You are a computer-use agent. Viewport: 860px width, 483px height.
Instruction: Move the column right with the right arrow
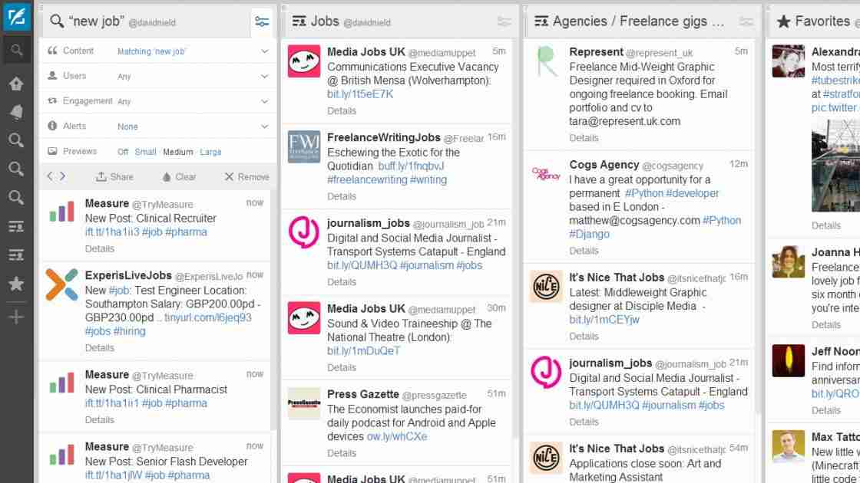[62, 176]
